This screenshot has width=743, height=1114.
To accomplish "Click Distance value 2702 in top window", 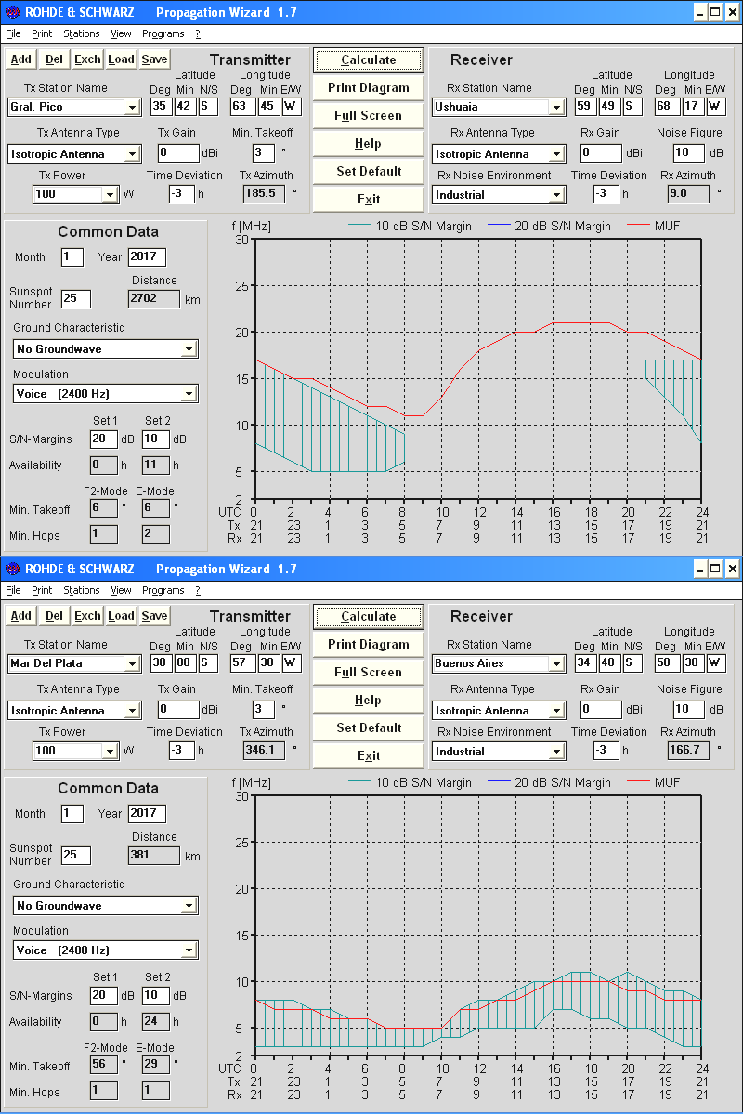I will click(x=154, y=298).
